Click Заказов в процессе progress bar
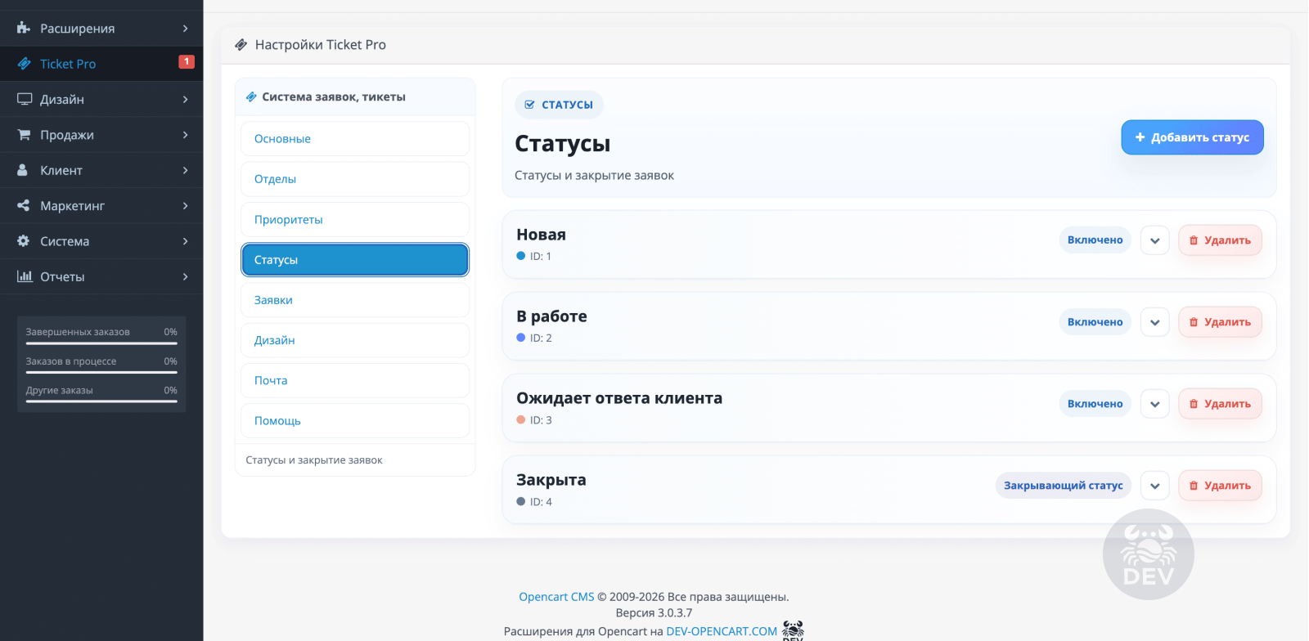Image resolution: width=1309 pixels, height=641 pixels. point(101,372)
